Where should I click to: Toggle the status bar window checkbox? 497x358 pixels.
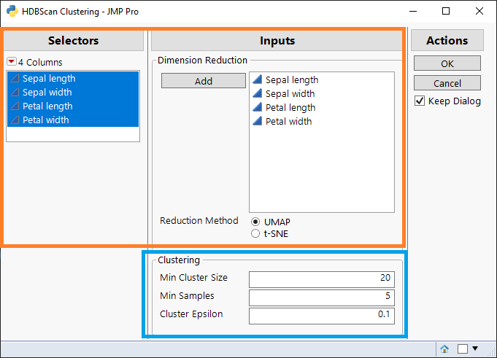463,349
